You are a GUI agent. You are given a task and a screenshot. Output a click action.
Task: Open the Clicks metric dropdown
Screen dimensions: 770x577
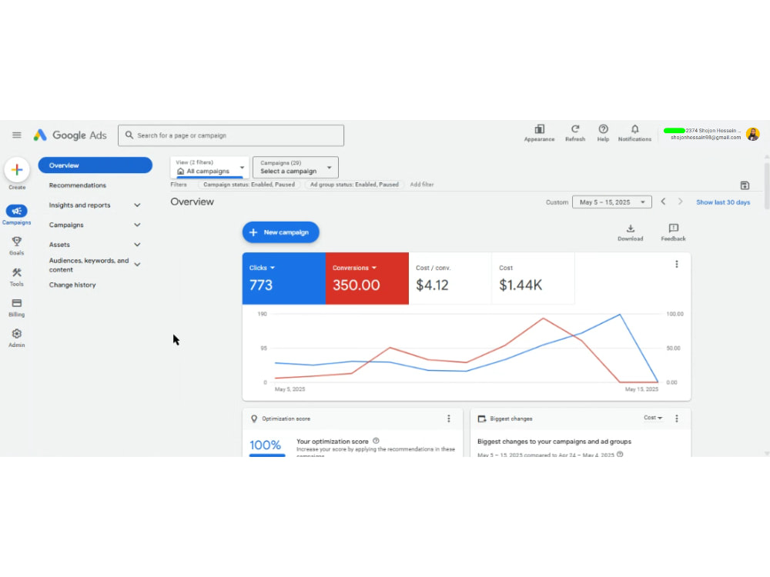pyautogui.click(x=262, y=268)
